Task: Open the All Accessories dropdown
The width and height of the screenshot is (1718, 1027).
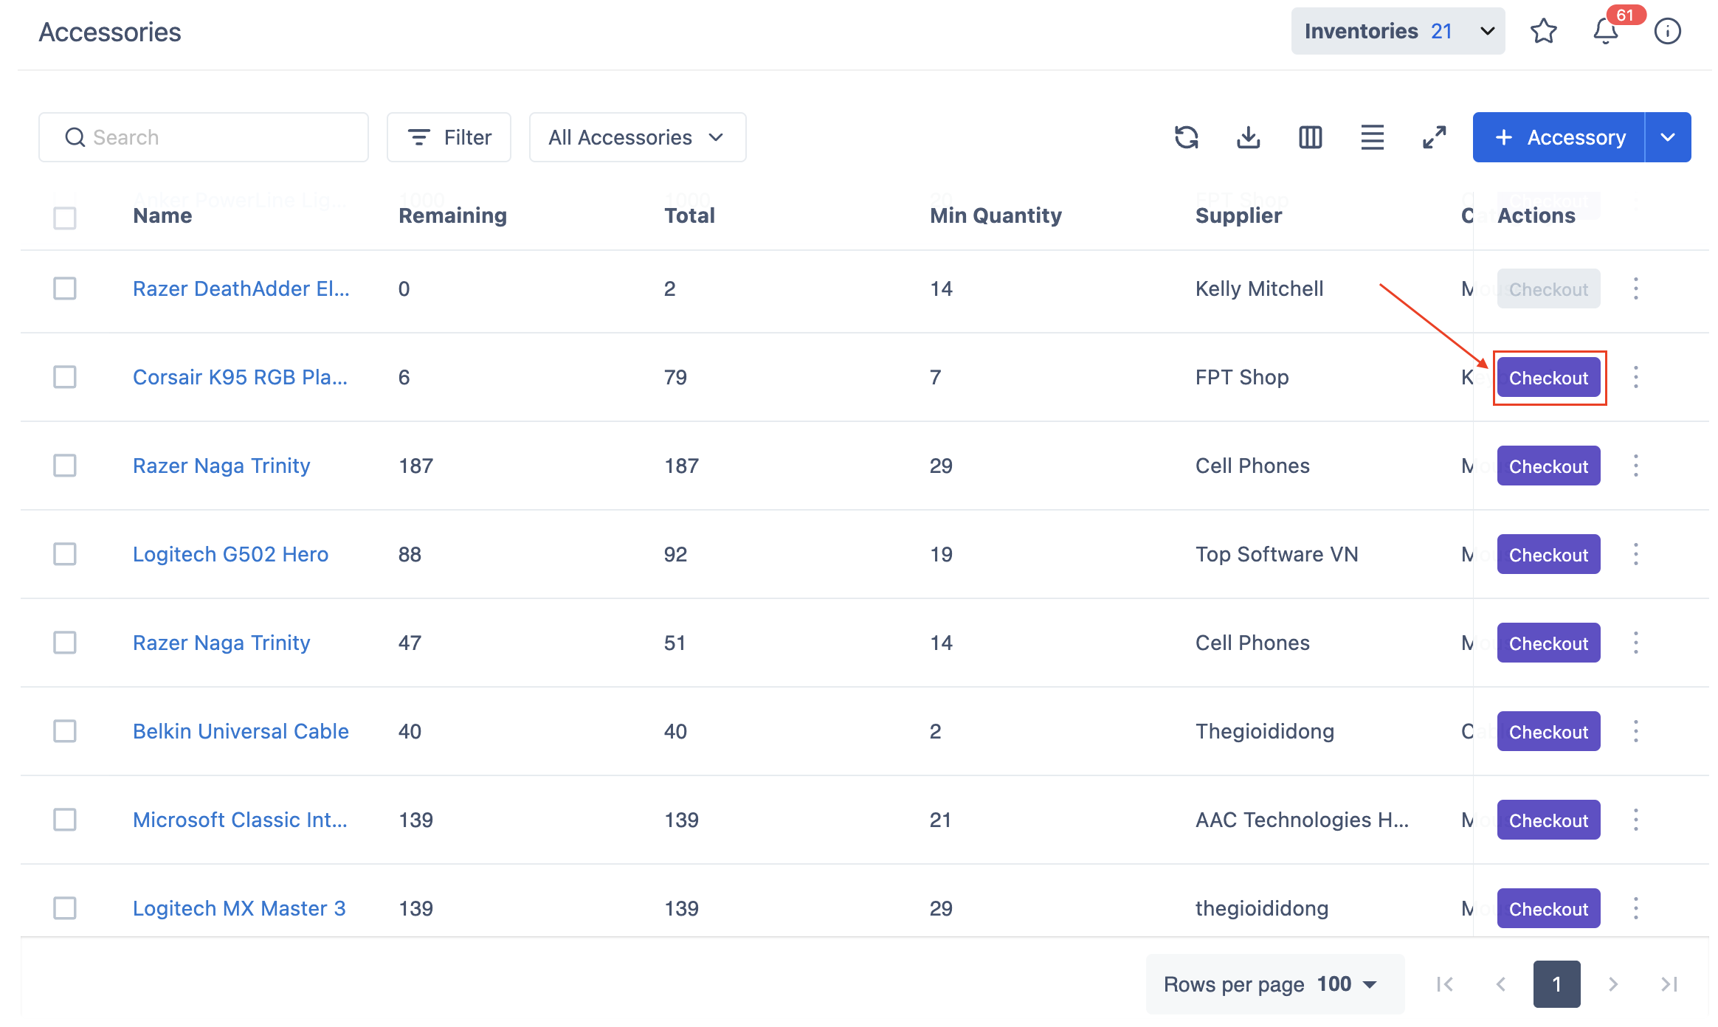Action: (x=637, y=137)
